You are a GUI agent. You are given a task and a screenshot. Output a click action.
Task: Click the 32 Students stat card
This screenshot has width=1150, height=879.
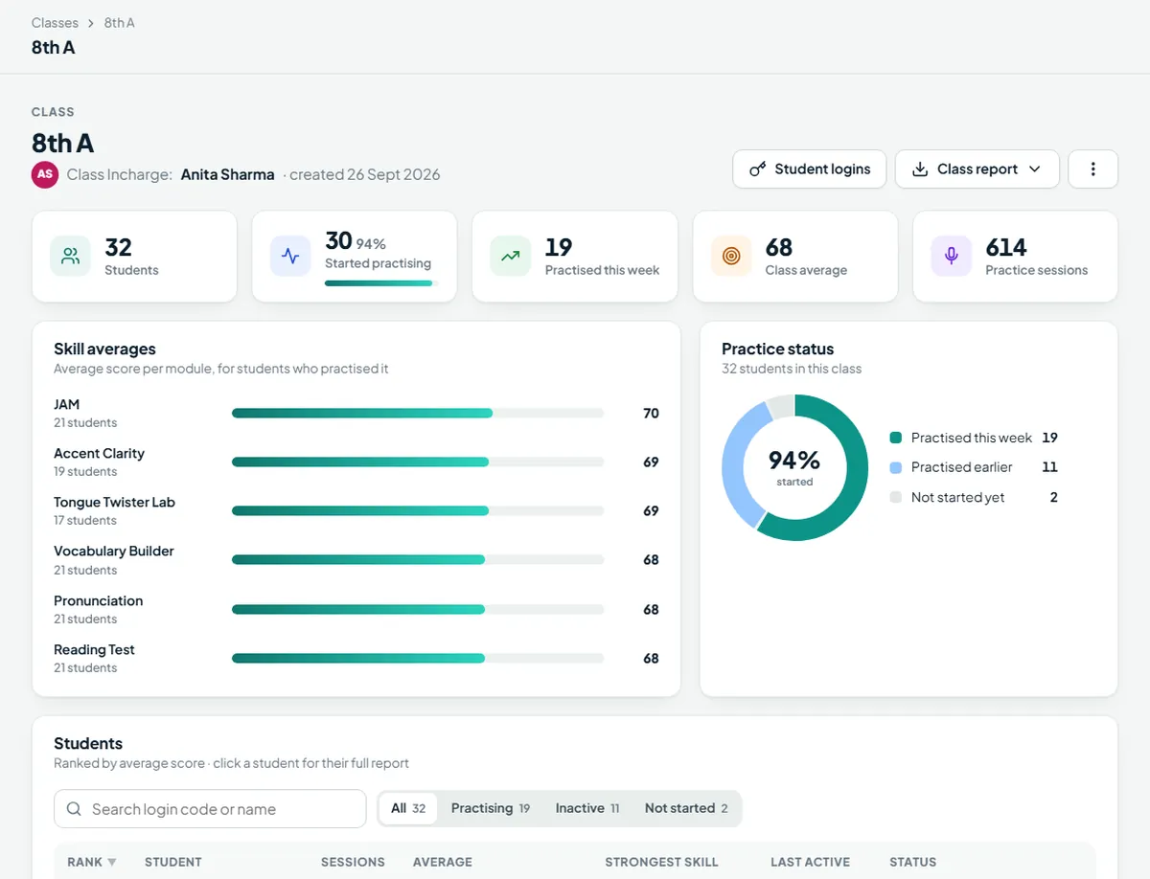pos(134,257)
